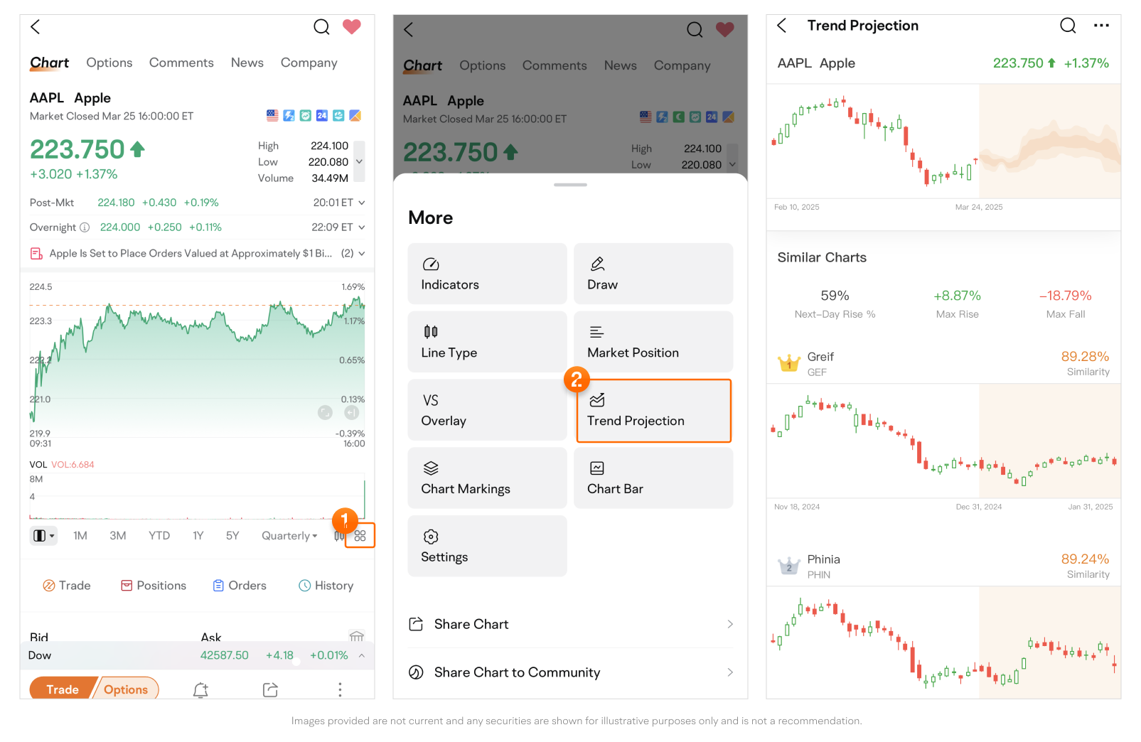The height and width of the screenshot is (742, 1141).
Task: Toggle the favorite heart on the left screen
Action: click(352, 27)
